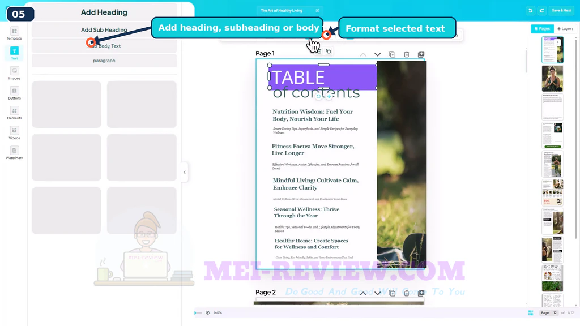
Task: Add new page after Page 1
Action: [421, 54]
